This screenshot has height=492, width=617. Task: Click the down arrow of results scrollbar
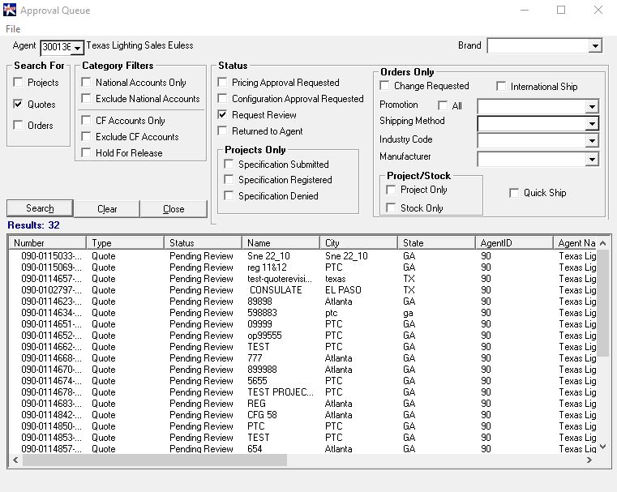point(603,447)
